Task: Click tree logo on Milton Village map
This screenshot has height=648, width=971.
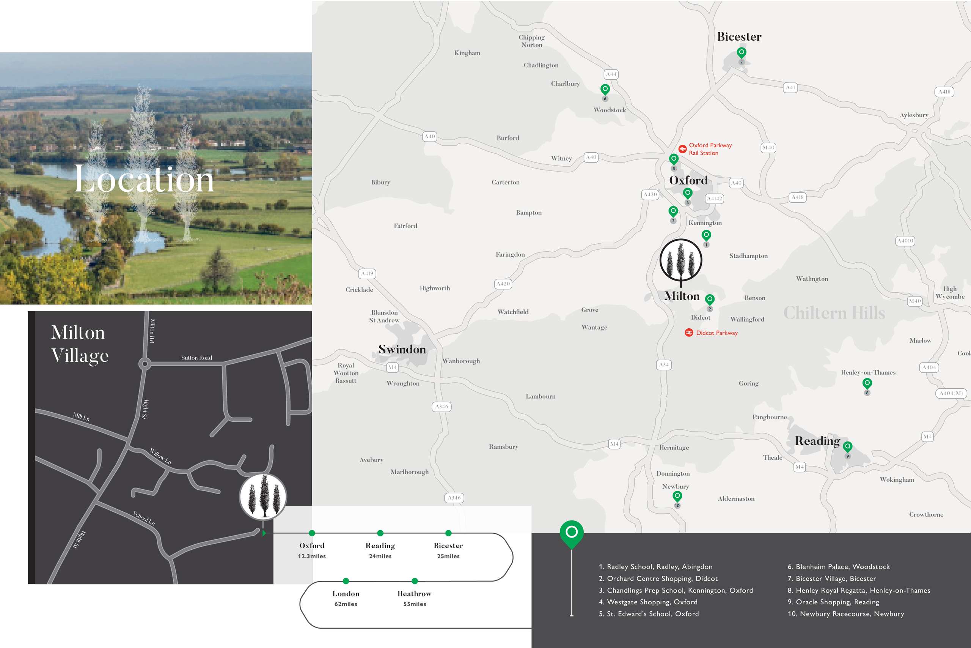Action: (263, 497)
